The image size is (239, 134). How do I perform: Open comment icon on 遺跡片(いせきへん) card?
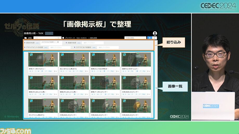coord(148,71)
